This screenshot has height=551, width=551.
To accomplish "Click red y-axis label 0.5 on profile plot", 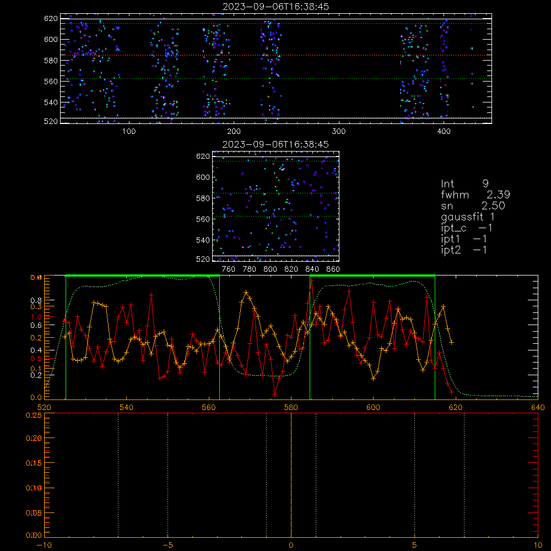I will 36,359.
